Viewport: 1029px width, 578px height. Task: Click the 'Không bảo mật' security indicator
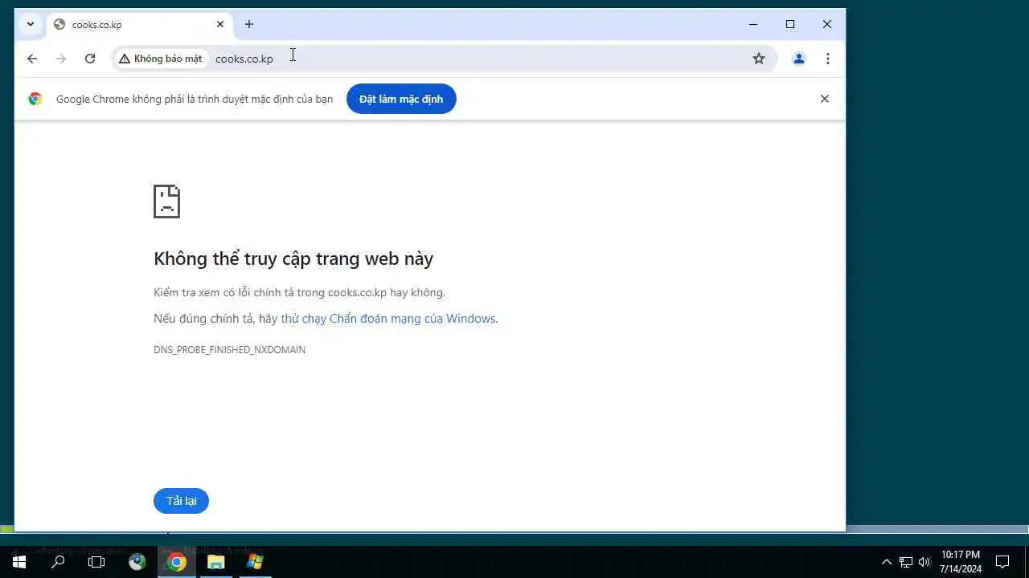161,59
